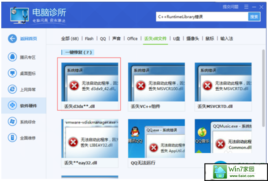268x181 pixels.
Task: Select the 软件硬件 sidebar icon
Action: click(12, 105)
